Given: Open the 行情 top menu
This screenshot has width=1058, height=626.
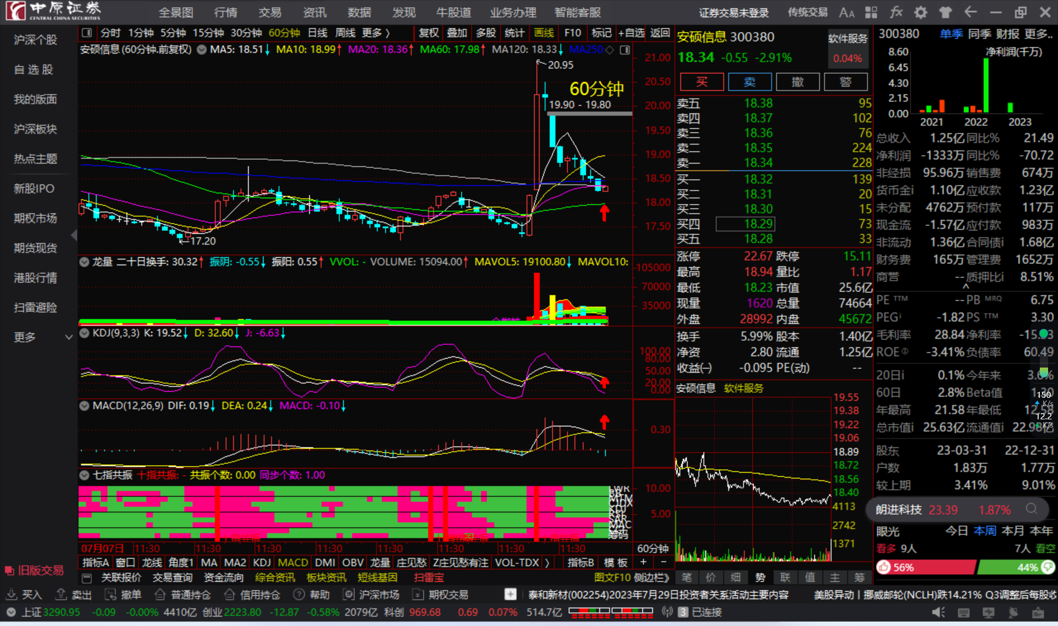Looking at the screenshot, I should point(225,12).
